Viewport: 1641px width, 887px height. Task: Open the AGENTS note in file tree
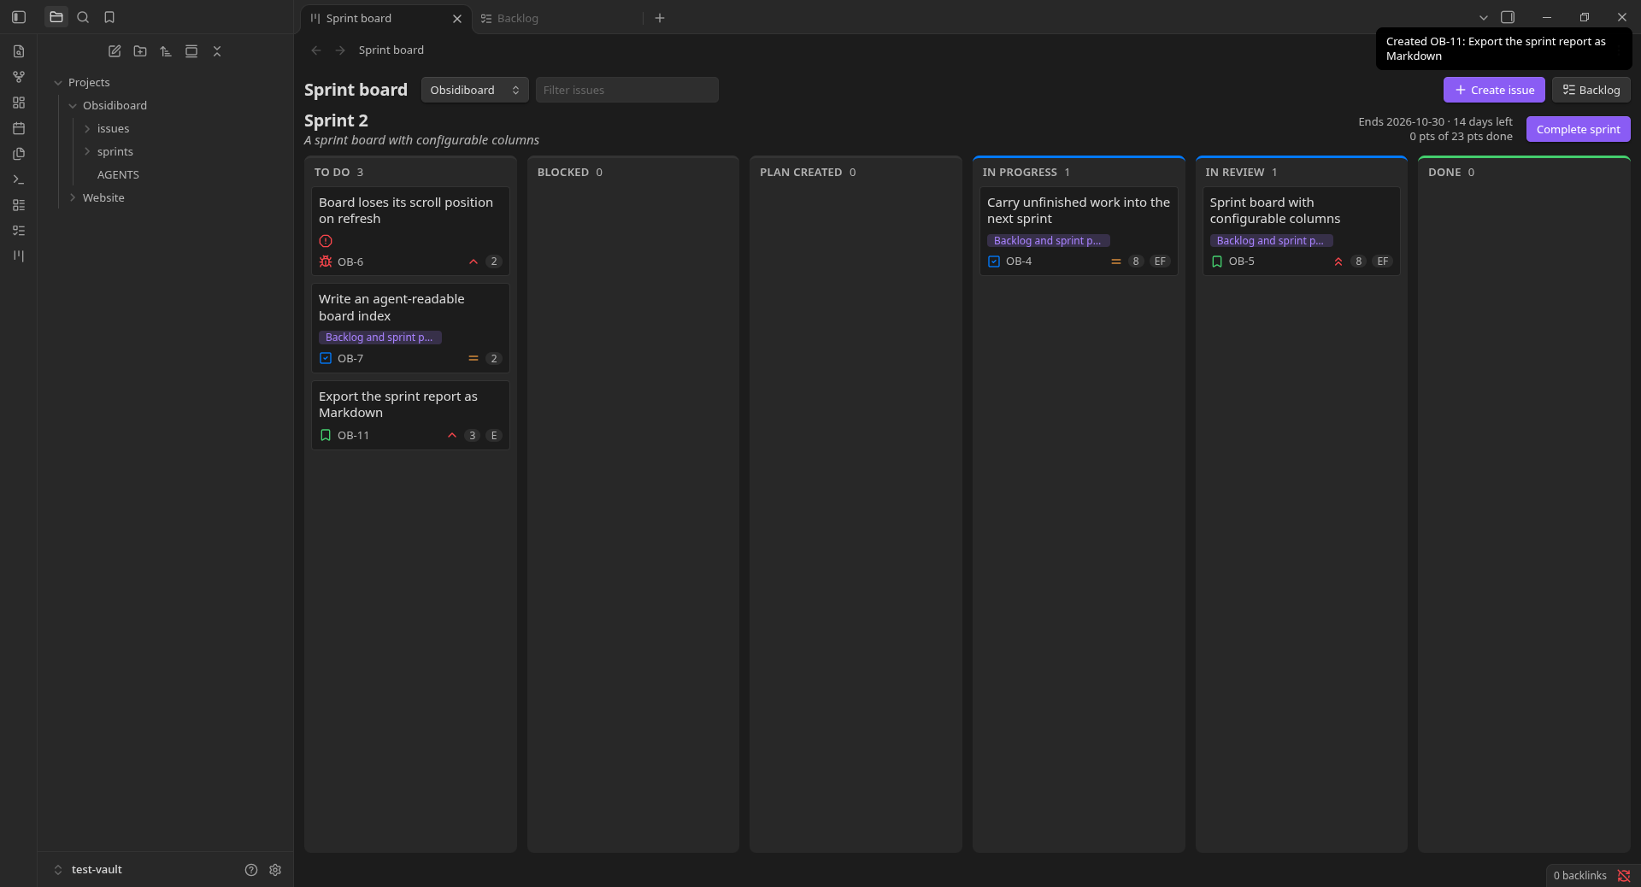pyautogui.click(x=118, y=175)
